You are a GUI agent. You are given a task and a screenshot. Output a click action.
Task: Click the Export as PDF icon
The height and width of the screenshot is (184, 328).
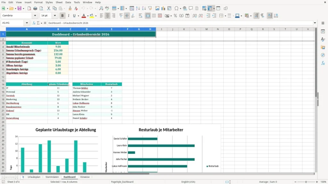coord(29,8)
